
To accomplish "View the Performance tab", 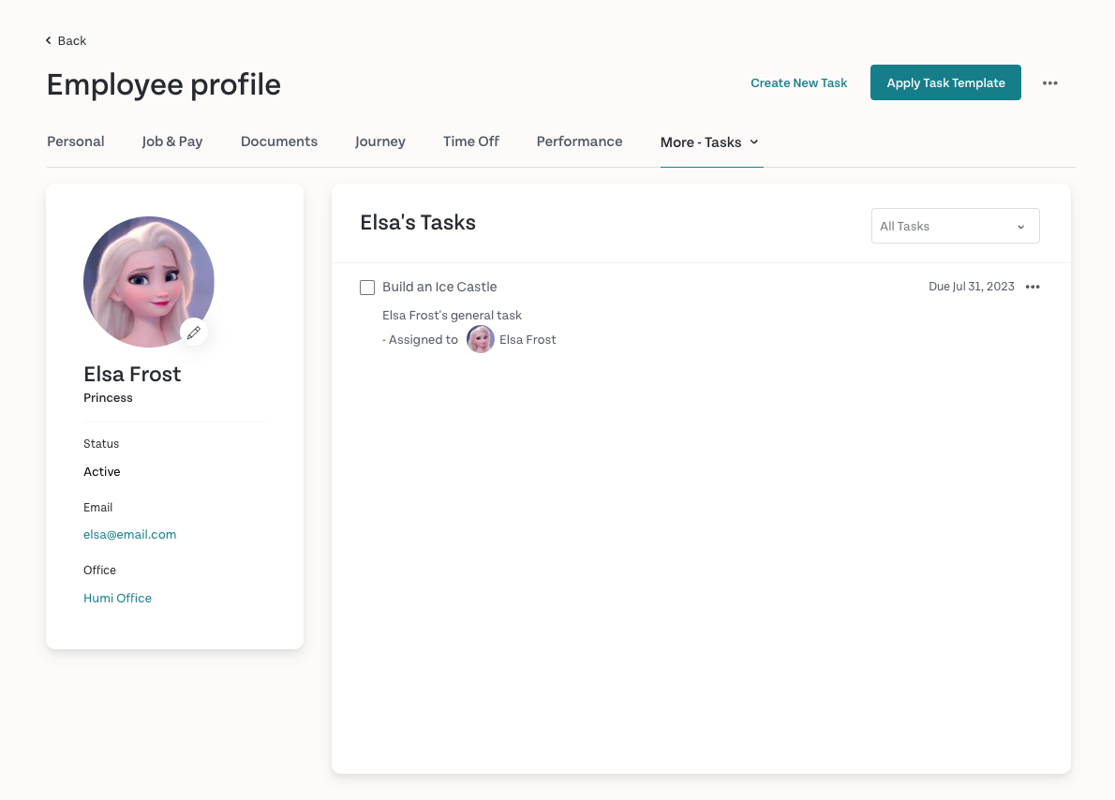I will (x=579, y=141).
